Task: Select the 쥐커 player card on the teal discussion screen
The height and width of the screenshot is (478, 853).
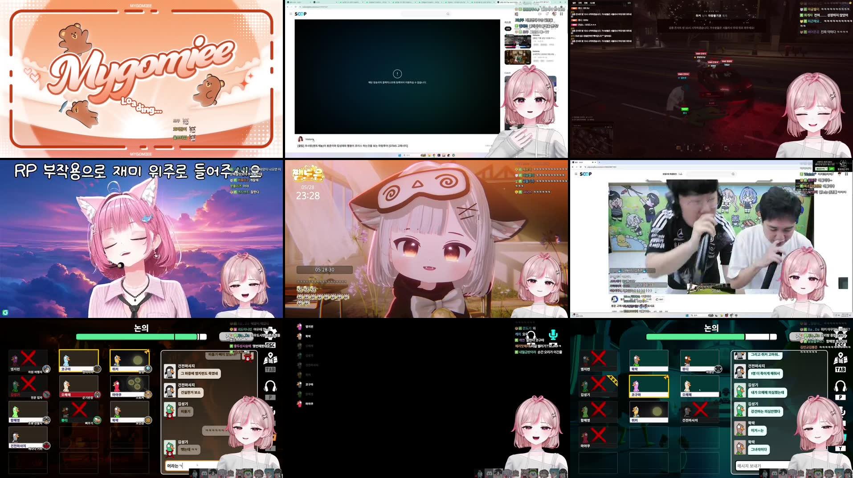Action: (649, 412)
